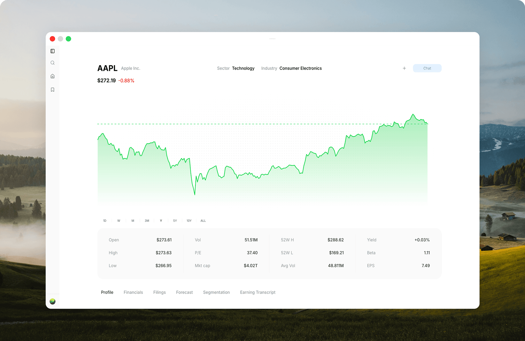Select the 3M chart timeframe

tap(147, 221)
